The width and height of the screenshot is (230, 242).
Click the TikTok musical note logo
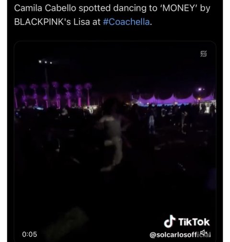tap(170, 221)
